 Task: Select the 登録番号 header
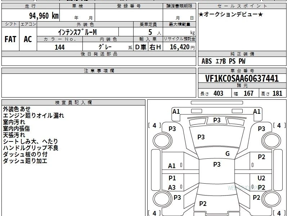129,6
